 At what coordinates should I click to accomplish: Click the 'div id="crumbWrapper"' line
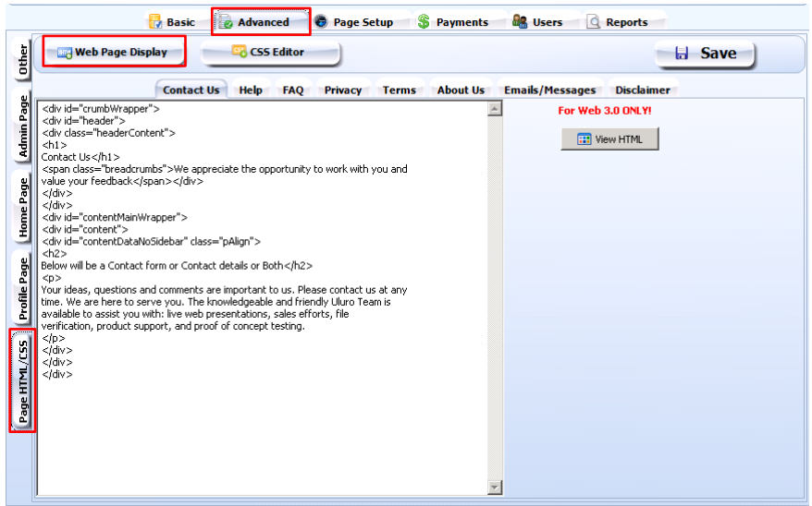point(101,109)
